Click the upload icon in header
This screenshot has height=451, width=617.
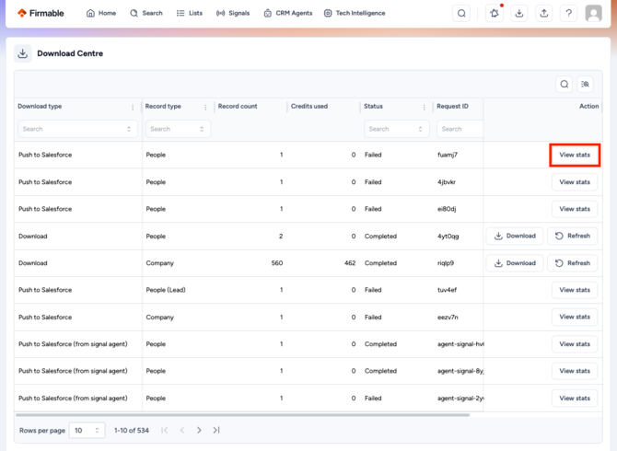point(544,14)
